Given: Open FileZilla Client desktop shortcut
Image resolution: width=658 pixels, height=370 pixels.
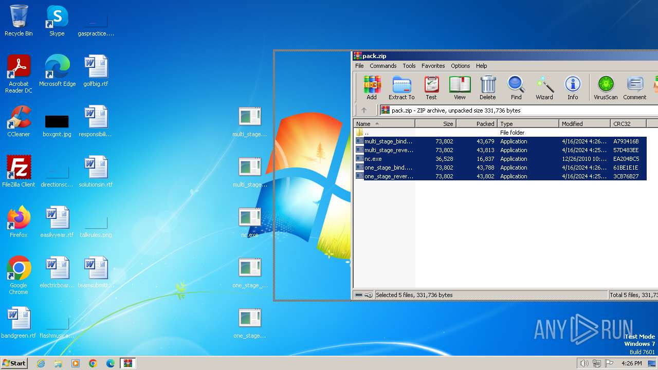Looking at the screenshot, I should (19, 172).
